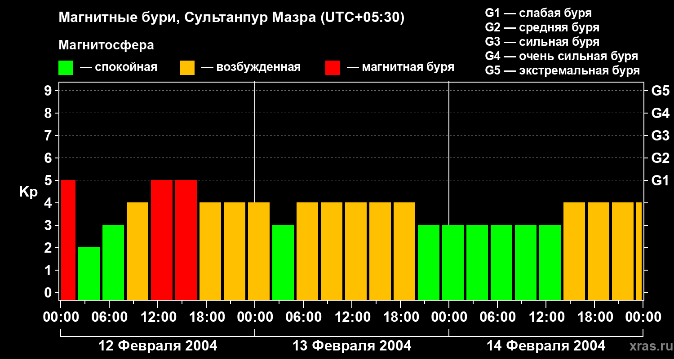Click the date label "12 Февраля 2004"

click(x=158, y=346)
